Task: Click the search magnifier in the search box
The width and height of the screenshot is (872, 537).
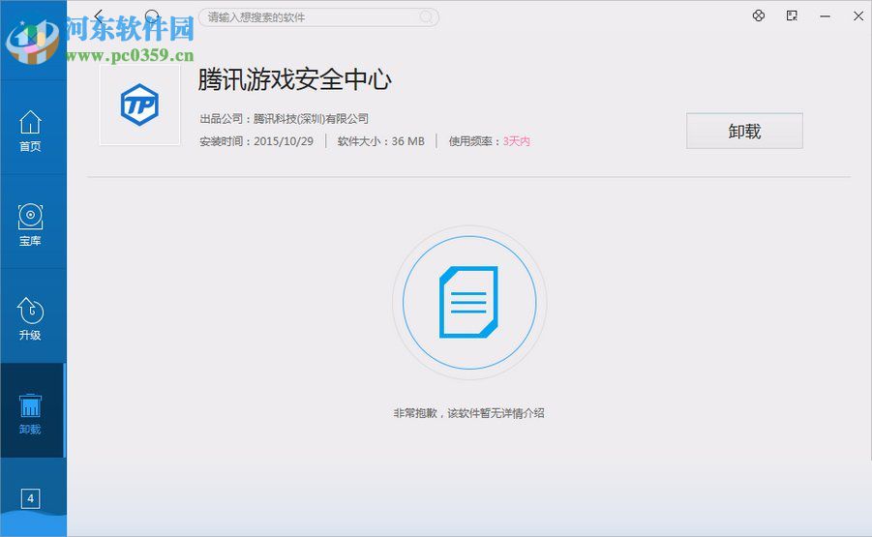Action: click(426, 17)
